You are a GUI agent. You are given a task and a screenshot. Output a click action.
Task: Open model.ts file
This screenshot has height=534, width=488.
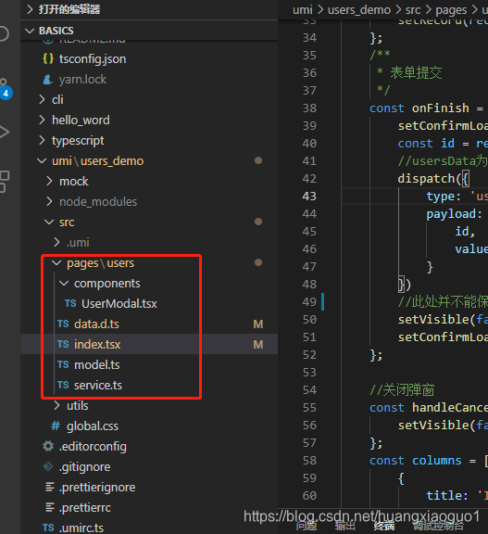[x=149, y=364]
